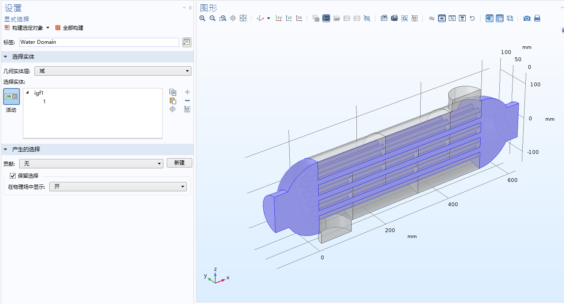Viewport: 564px width, 304px height.
Task: Clear selection icon beside list
Action: (x=187, y=109)
